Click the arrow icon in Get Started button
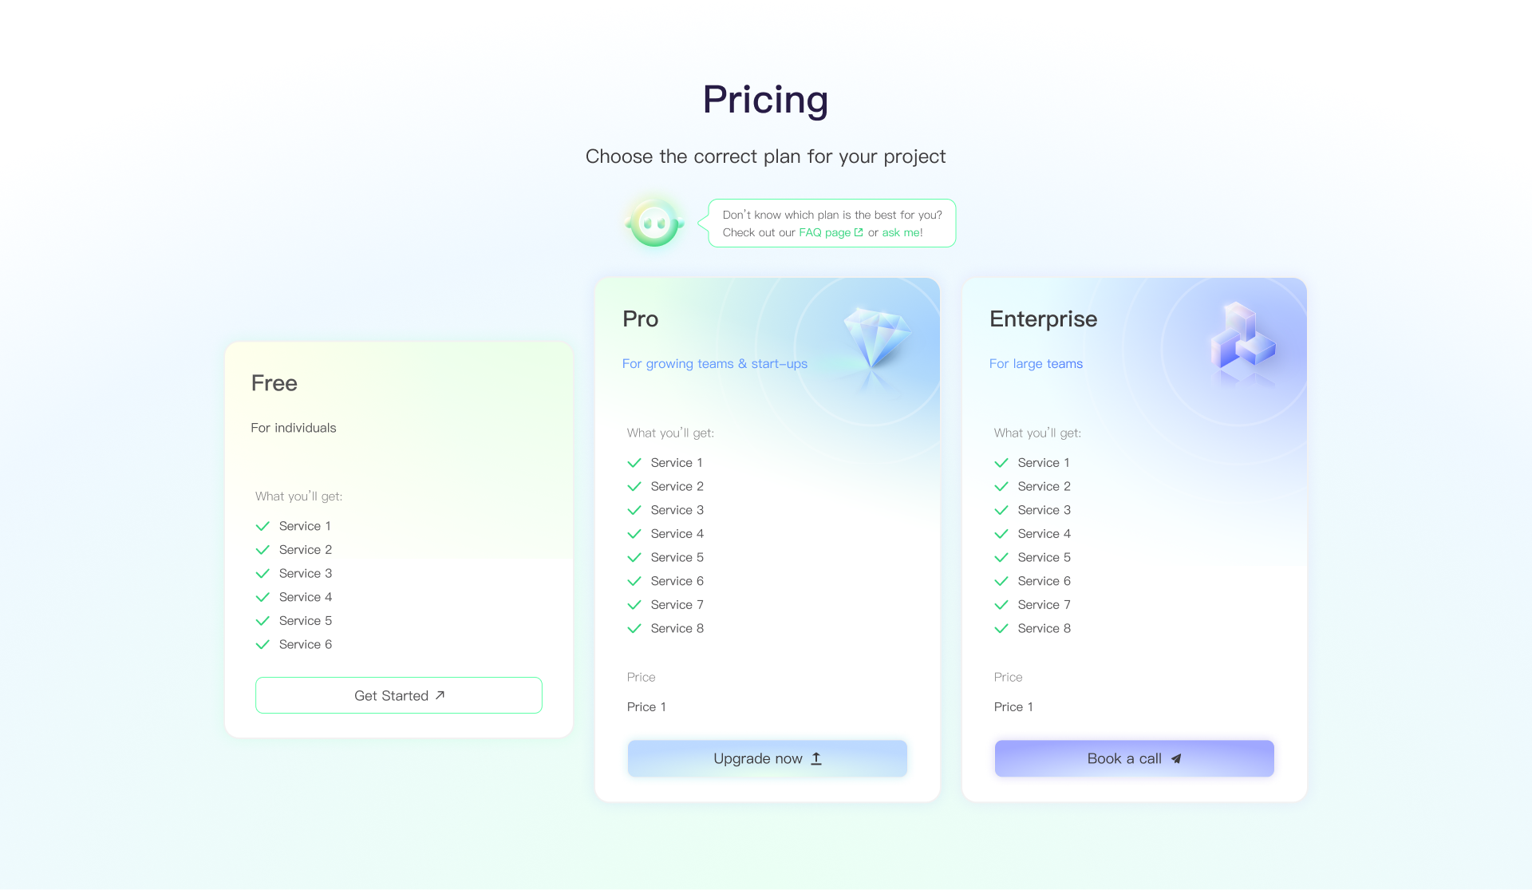The image size is (1532, 890). point(440,695)
